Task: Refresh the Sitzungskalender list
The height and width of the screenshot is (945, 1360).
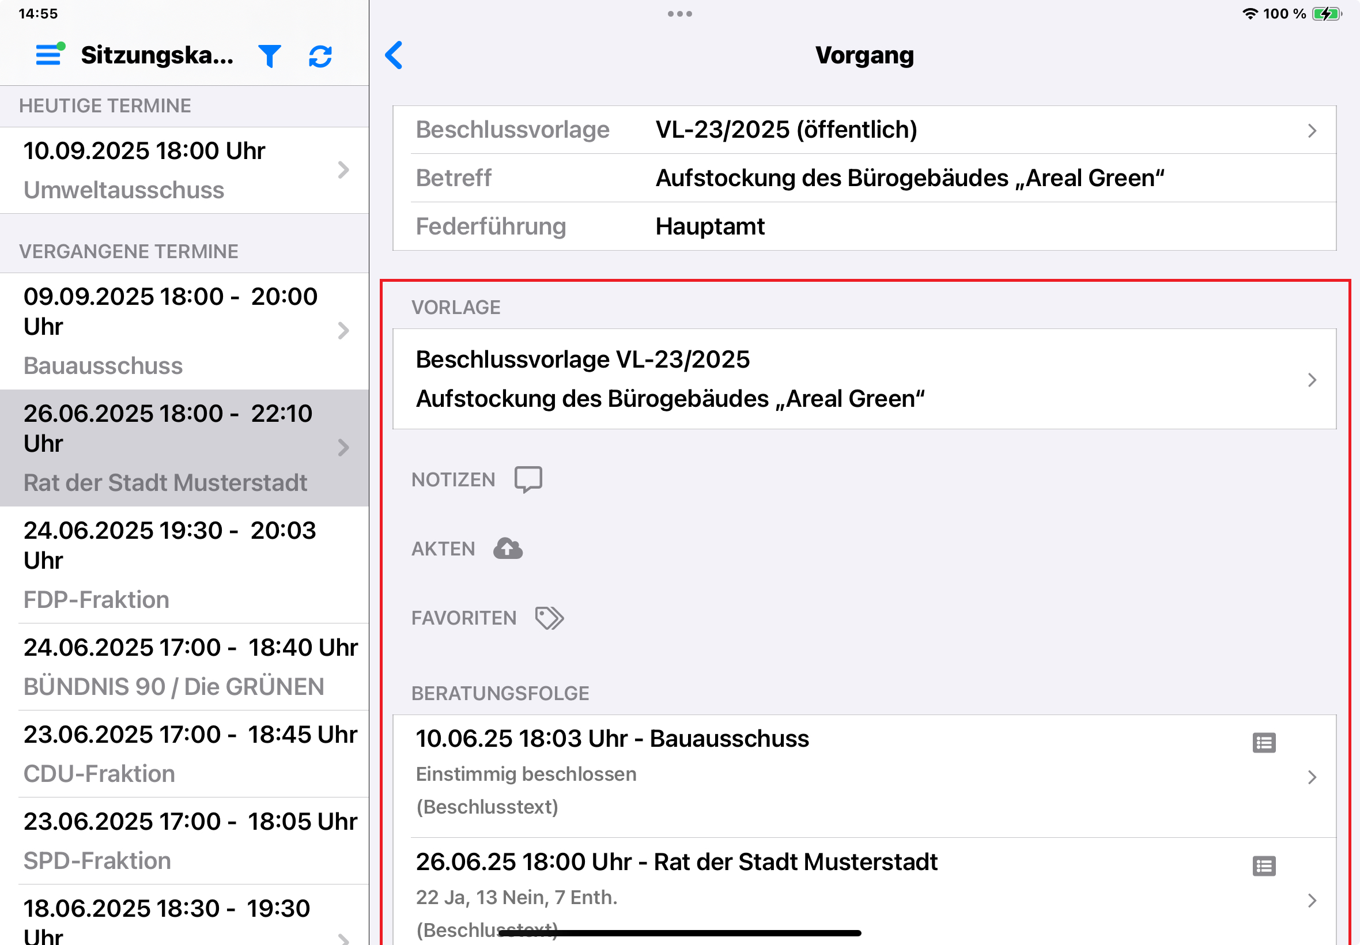Action: click(320, 55)
